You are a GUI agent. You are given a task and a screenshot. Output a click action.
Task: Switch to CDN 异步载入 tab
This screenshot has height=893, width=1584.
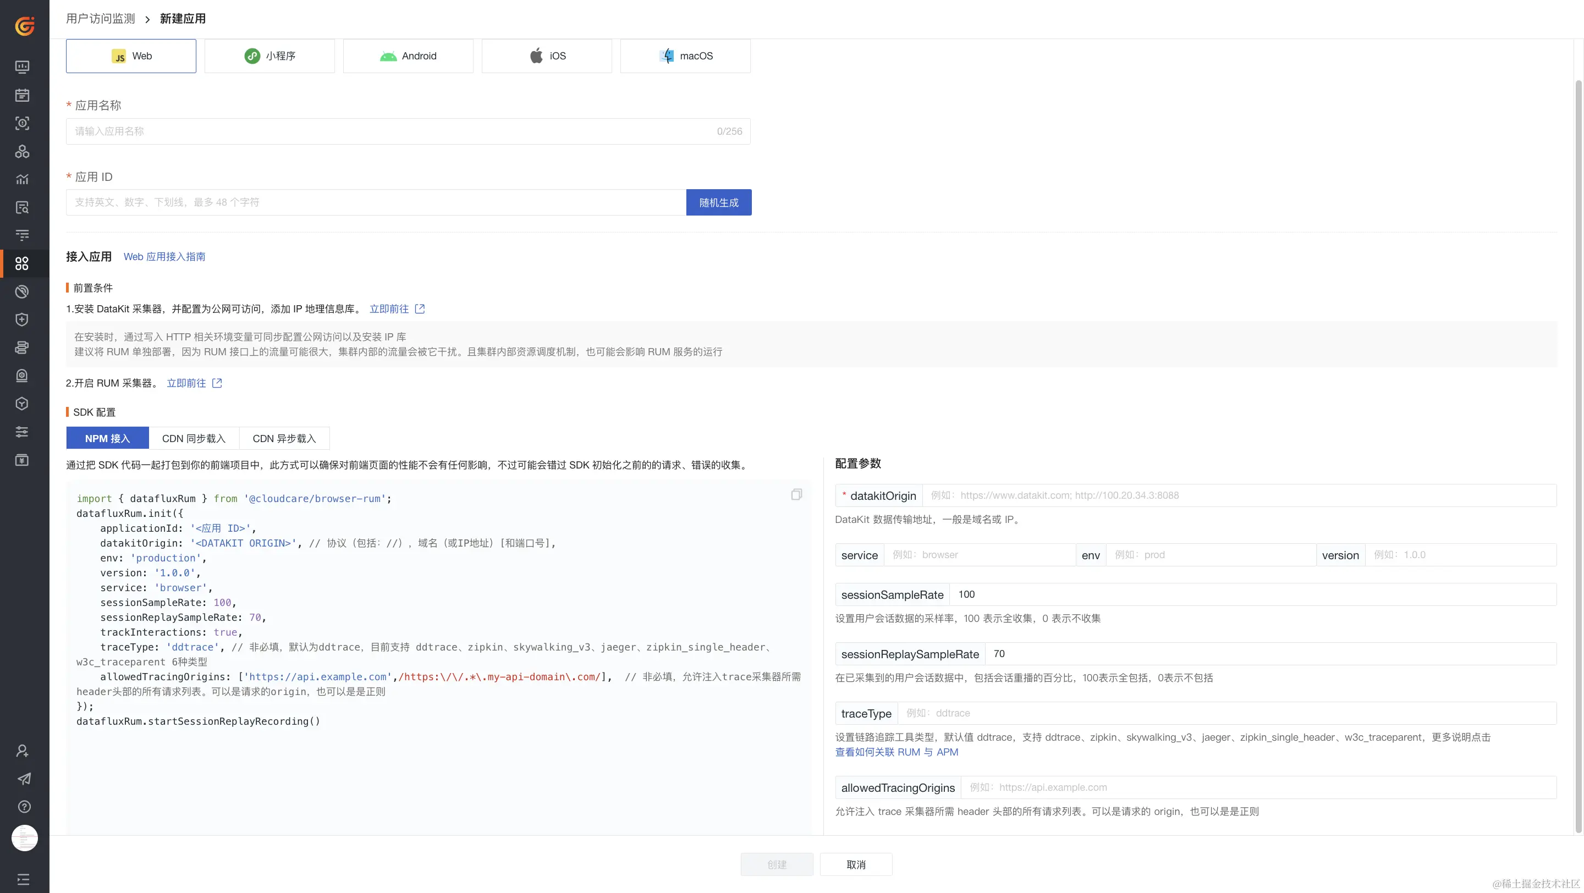click(284, 438)
